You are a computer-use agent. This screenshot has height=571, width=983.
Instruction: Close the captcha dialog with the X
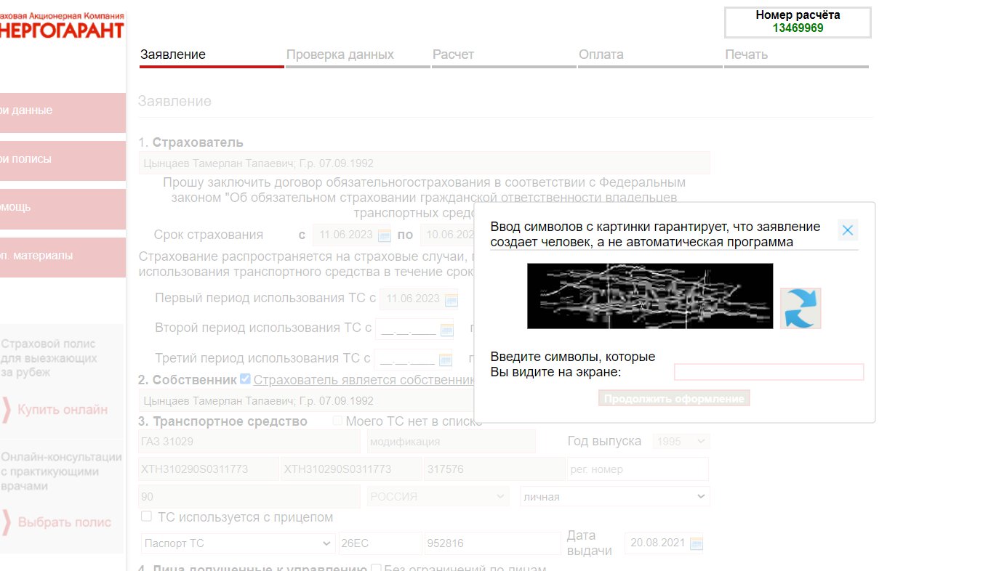coord(847,230)
